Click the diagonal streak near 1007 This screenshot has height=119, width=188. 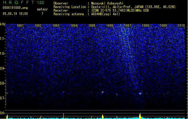click(x=129, y=56)
